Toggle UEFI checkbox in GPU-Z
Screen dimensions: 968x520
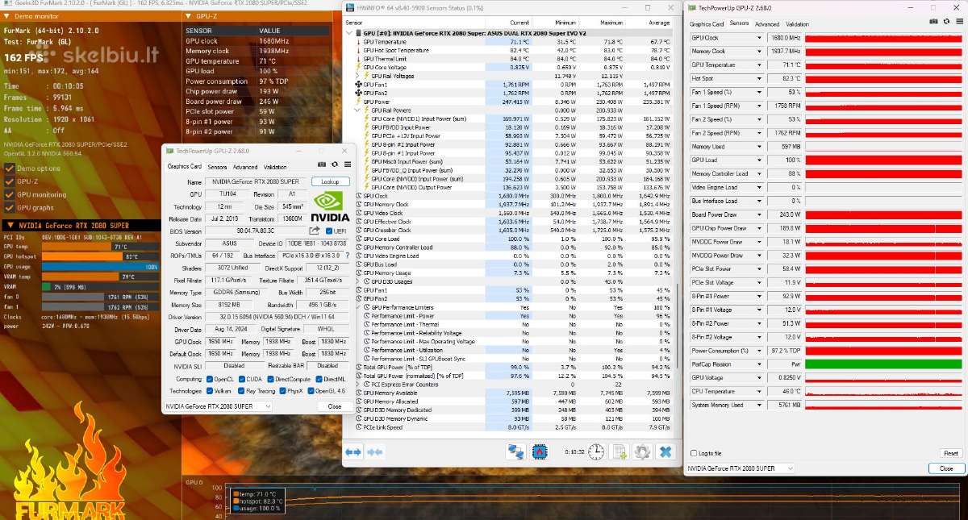coord(329,231)
